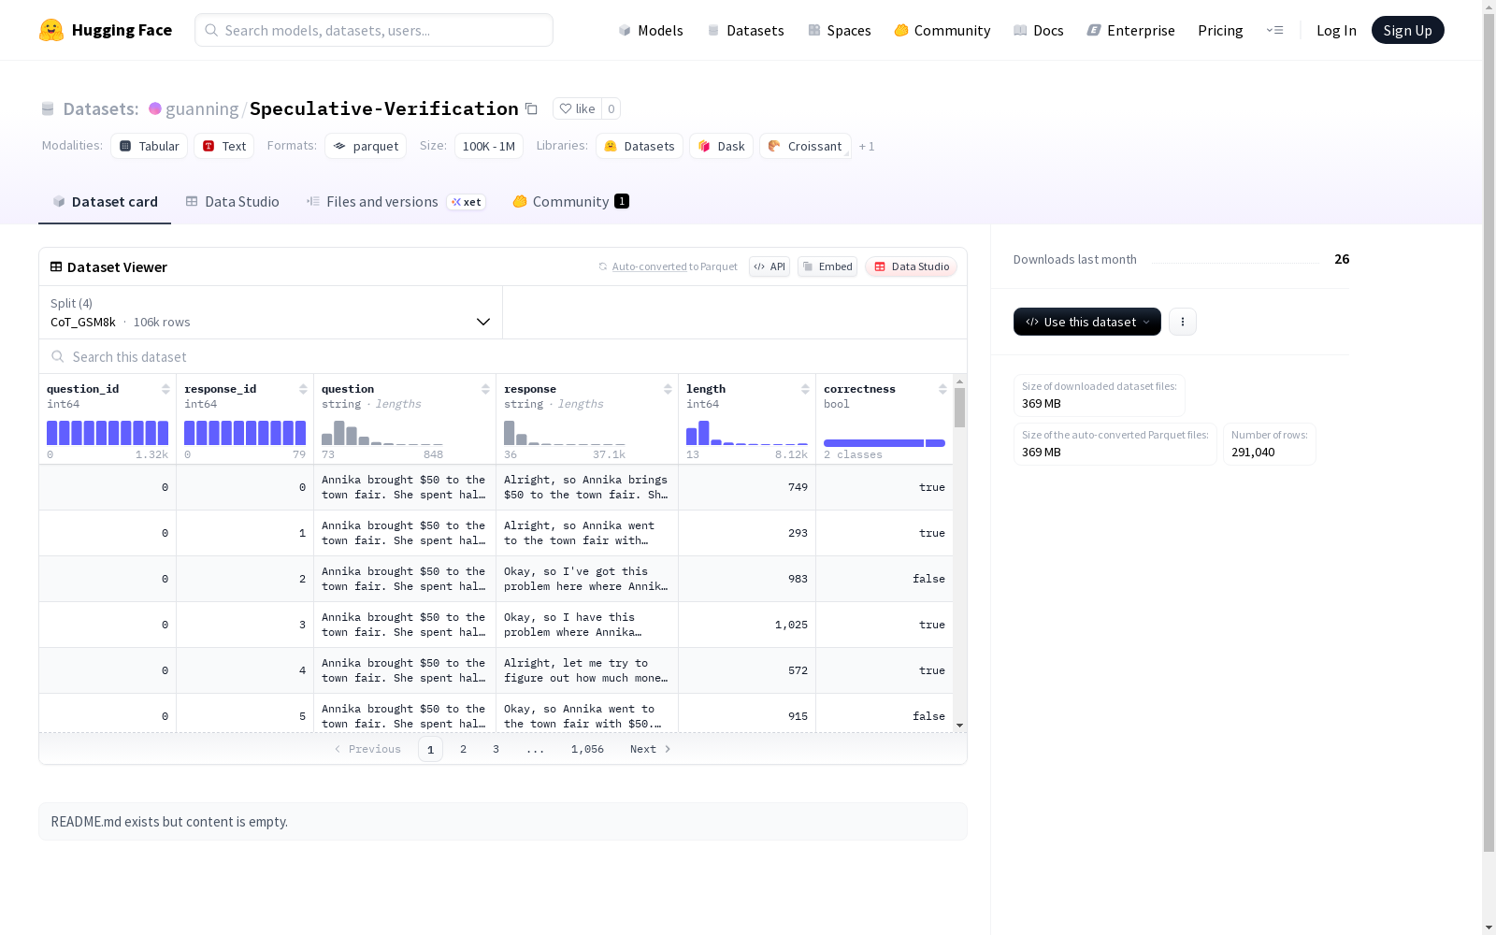Viewport: 1496px width, 935px height.
Task: Jump to last page 1,056
Action: (587, 749)
